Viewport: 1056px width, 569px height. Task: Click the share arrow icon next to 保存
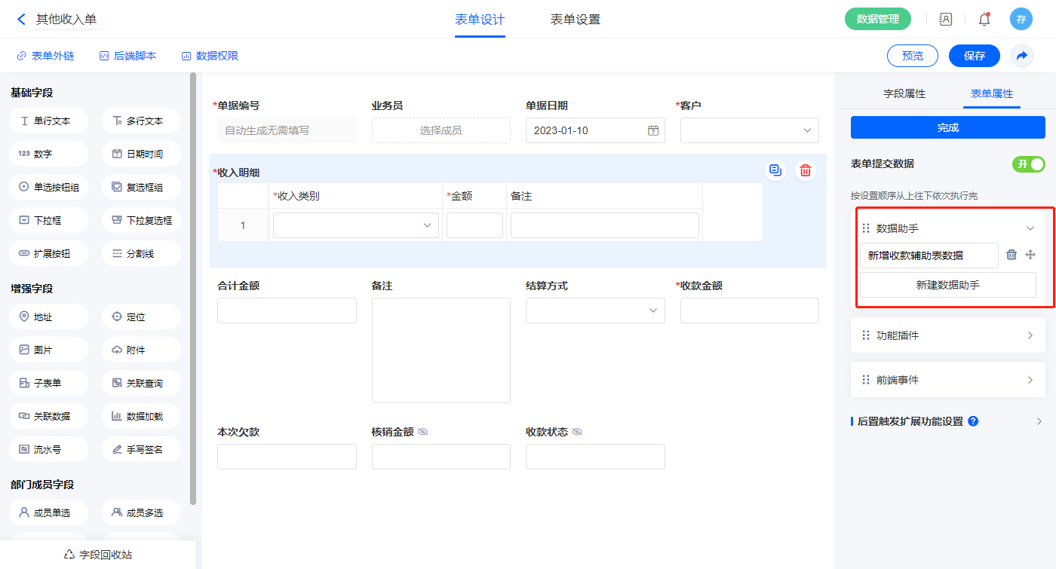click(x=1021, y=56)
